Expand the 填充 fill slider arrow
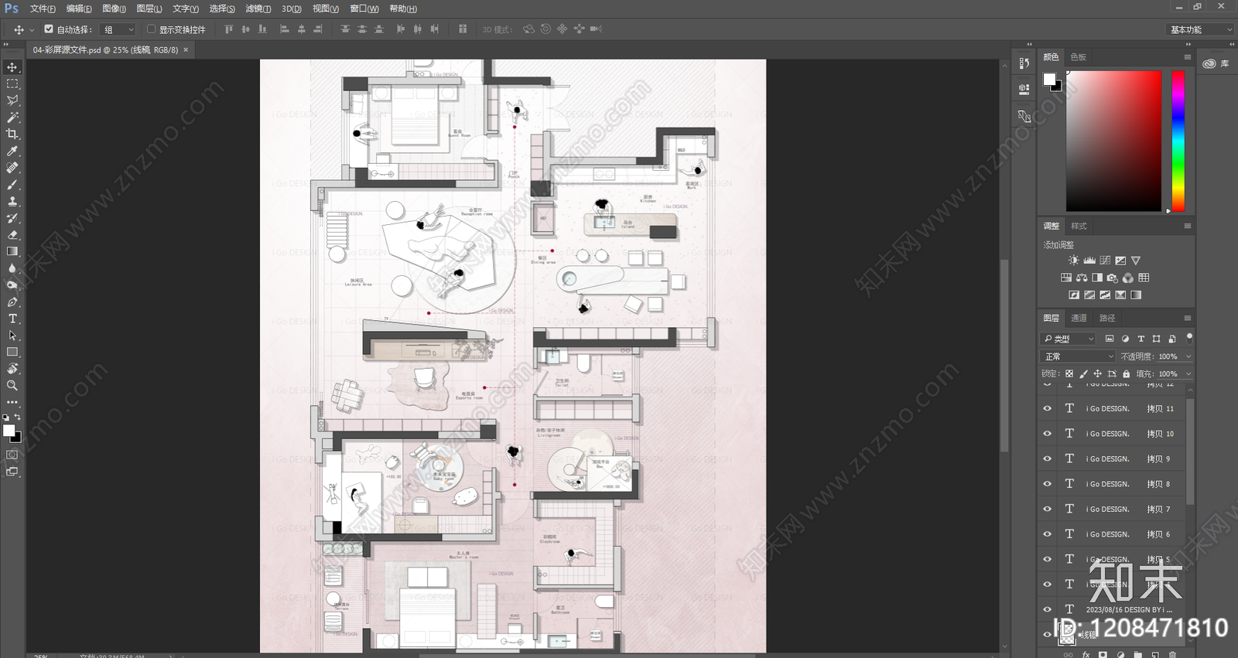Image resolution: width=1238 pixels, height=658 pixels. (1188, 374)
